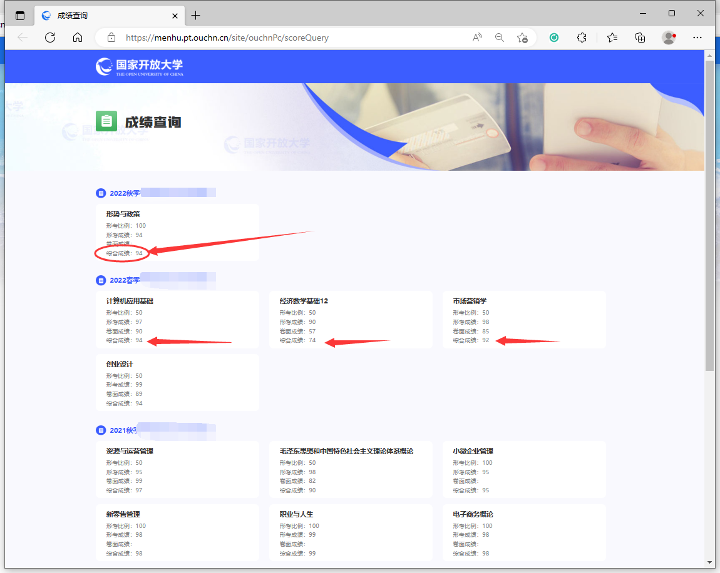Screen dimensions: 720x573
Task: Open the Collections icon
Action: (640, 38)
